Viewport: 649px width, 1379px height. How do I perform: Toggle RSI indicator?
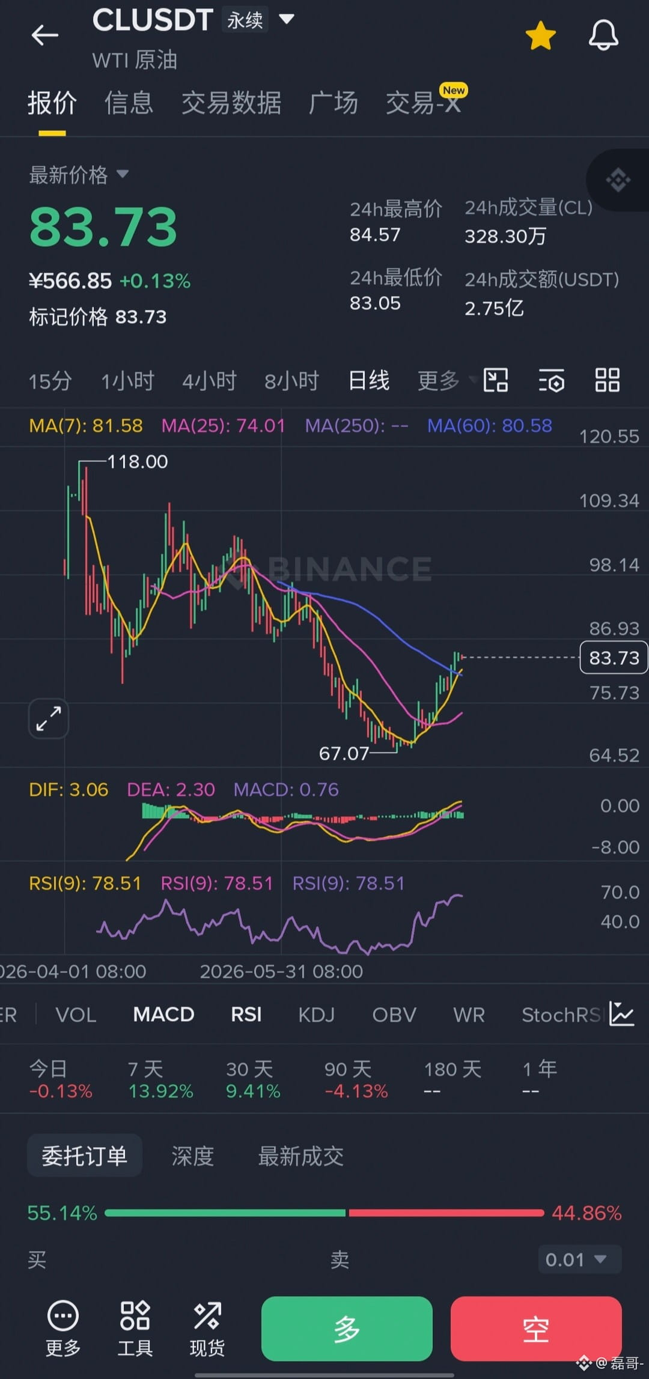tap(246, 1015)
